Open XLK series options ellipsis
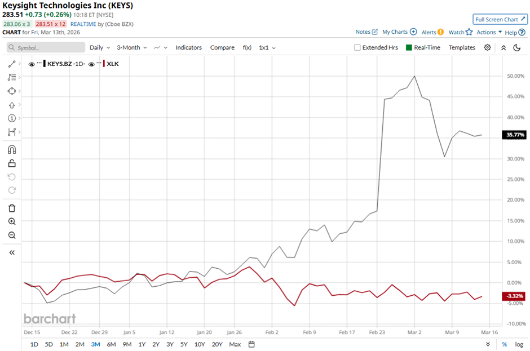 99,63
